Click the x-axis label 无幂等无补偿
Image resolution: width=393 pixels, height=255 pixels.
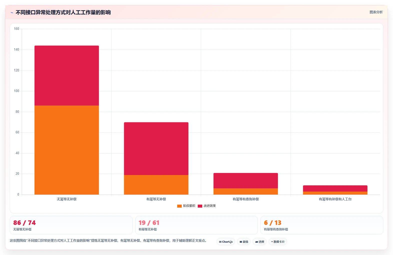pyautogui.click(x=67, y=199)
